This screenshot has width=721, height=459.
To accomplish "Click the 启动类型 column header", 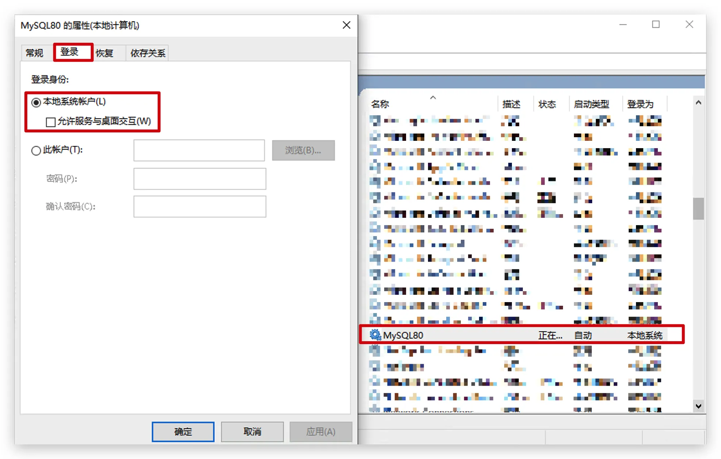I will [x=591, y=104].
